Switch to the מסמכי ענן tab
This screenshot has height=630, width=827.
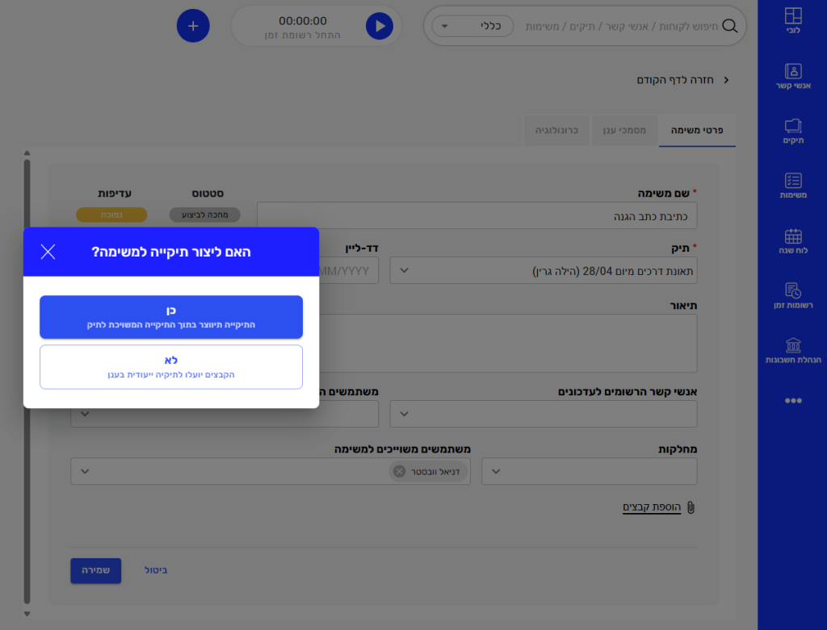625,129
